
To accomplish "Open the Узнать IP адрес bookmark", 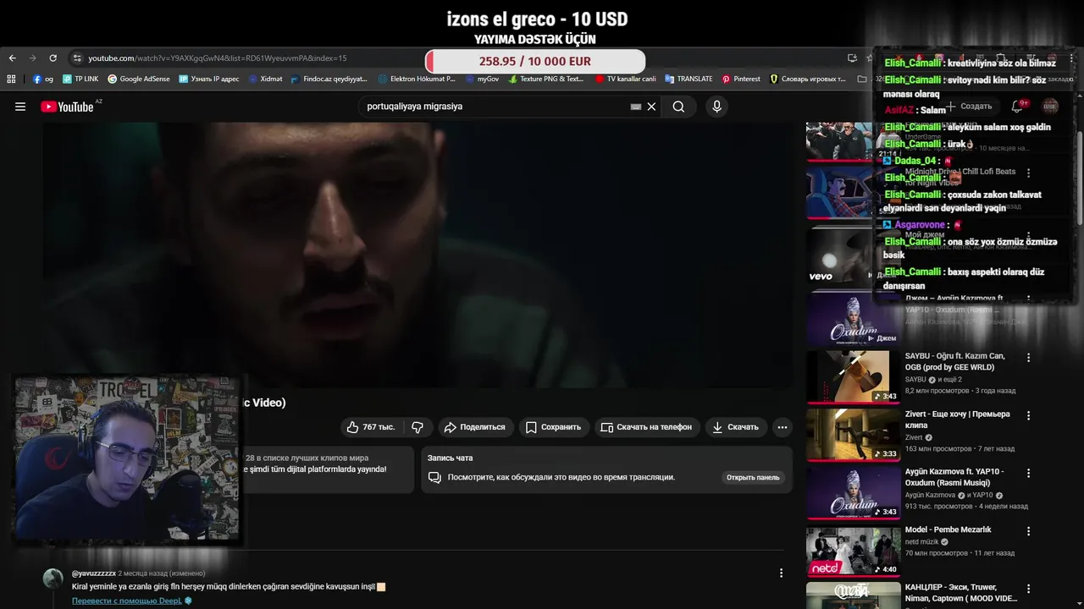I will pyautogui.click(x=209, y=79).
